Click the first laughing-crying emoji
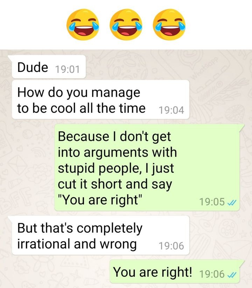The image size is (252, 288). pos(83,24)
